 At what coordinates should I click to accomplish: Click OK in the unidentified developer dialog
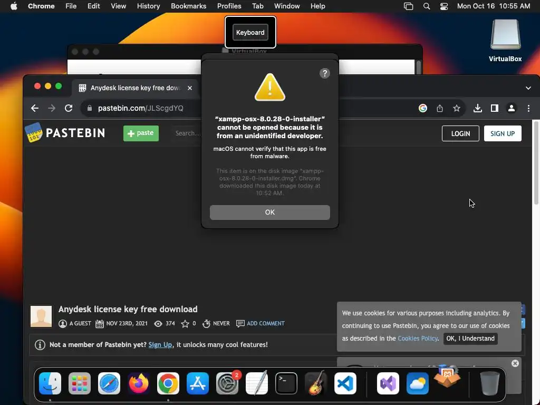pyautogui.click(x=269, y=212)
